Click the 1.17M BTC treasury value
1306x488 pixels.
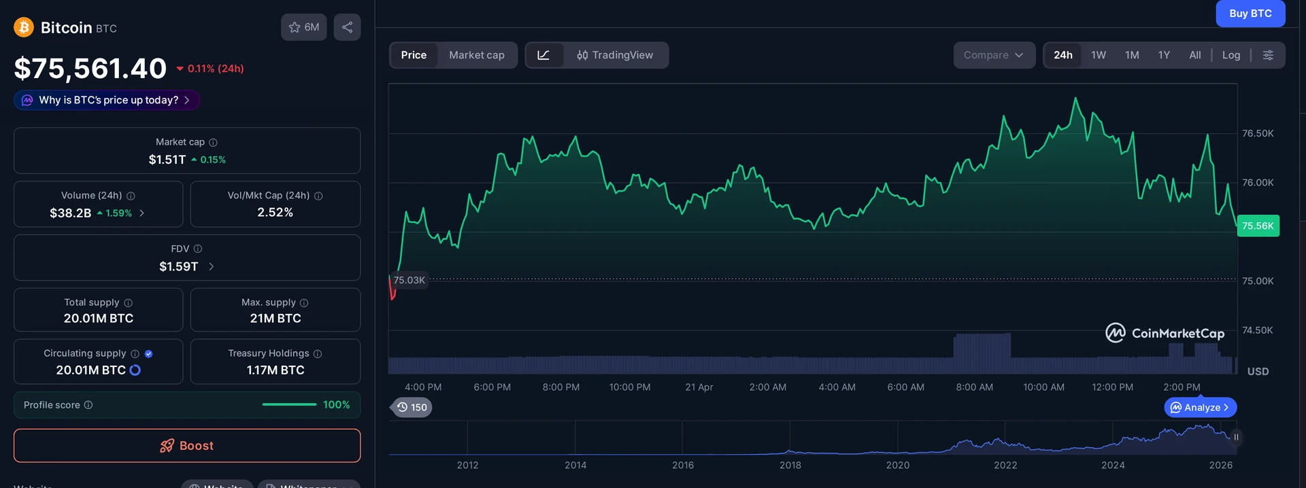tap(275, 370)
